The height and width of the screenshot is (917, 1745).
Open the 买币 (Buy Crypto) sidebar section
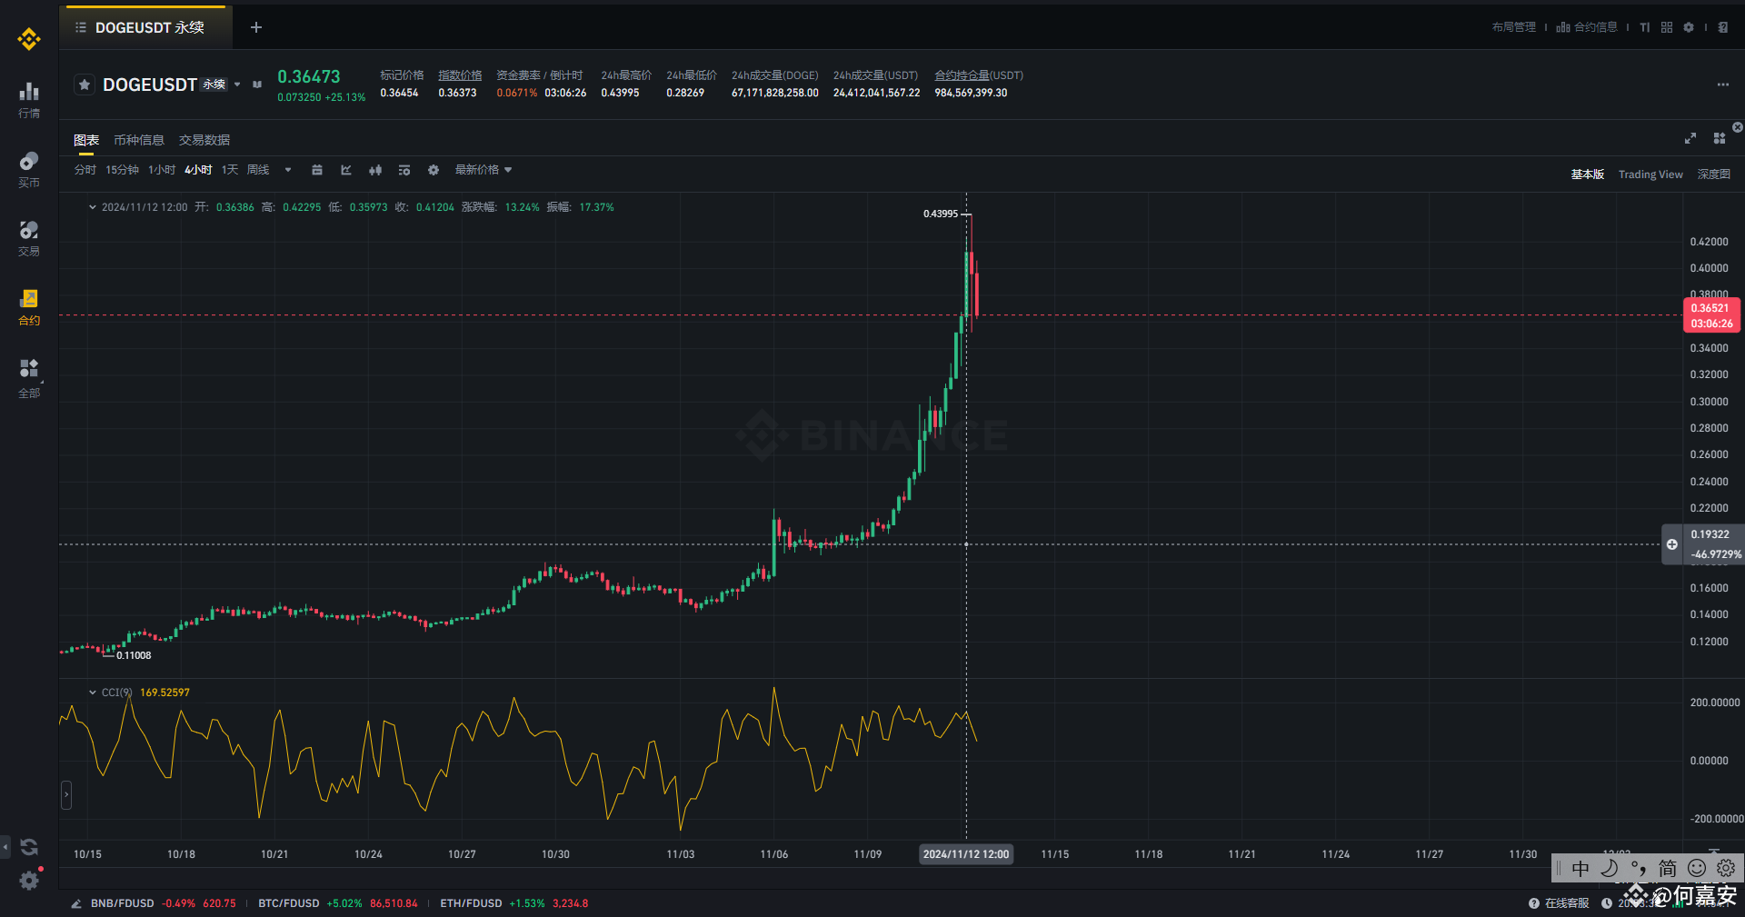[29, 170]
